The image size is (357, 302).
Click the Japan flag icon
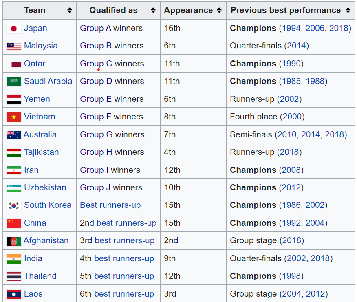(14, 29)
